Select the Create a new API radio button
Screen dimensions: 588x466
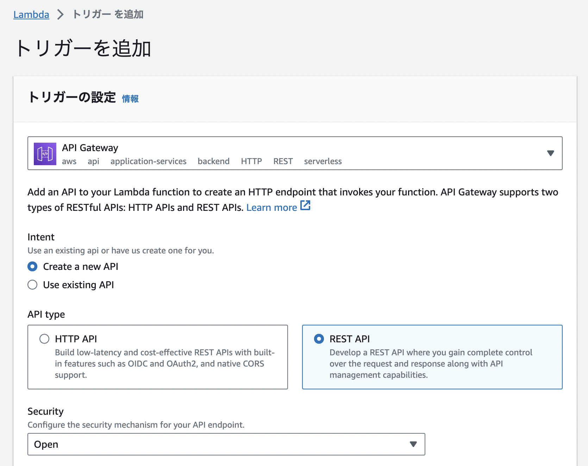(32, 266)
